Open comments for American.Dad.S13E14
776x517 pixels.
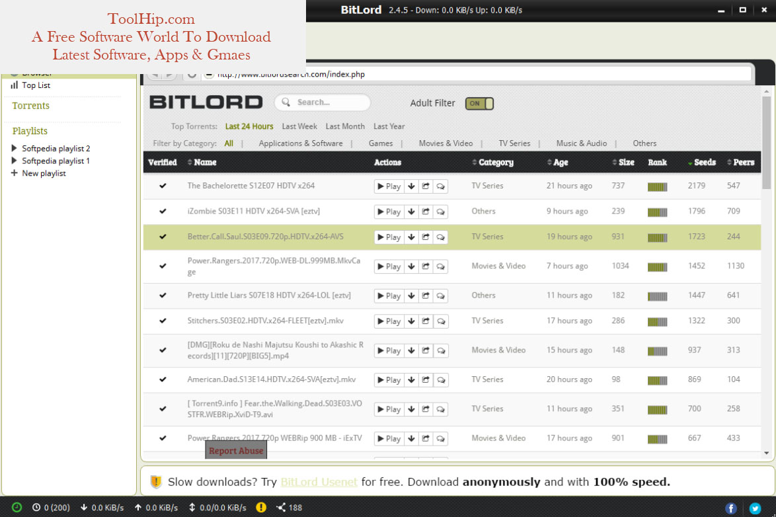tap(440, 380)
